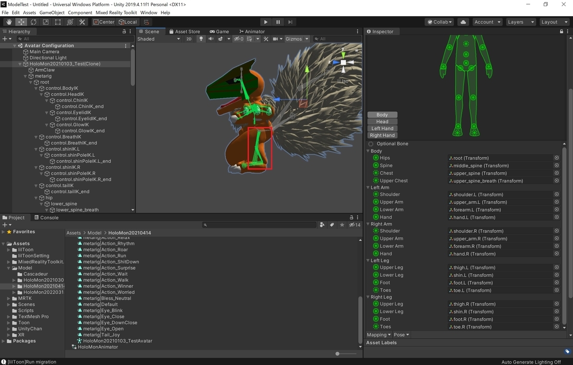This screenshot has height=365, width=573.
Task: Search by type in the Project panel
Action: click(x=323, y=225)
